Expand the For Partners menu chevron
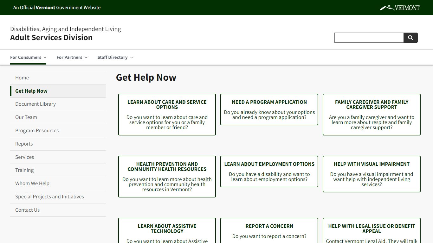 point(86,58)
